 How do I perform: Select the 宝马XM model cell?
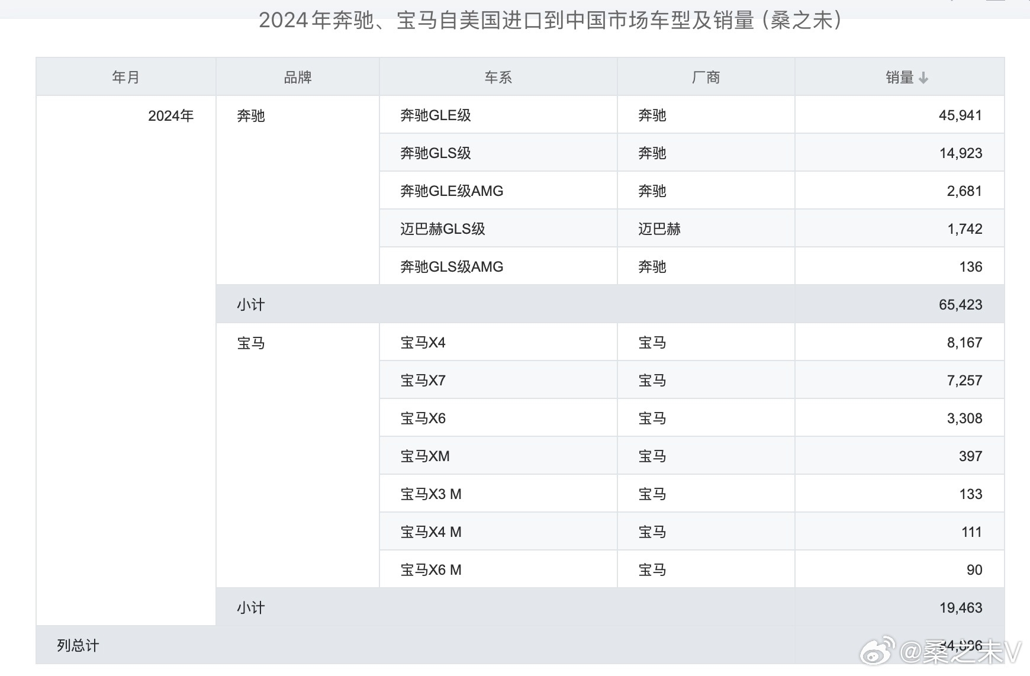(x=498, y=456)
